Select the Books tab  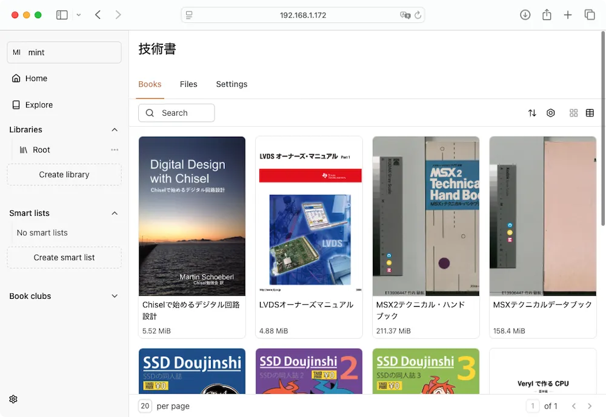coord(150,84)
